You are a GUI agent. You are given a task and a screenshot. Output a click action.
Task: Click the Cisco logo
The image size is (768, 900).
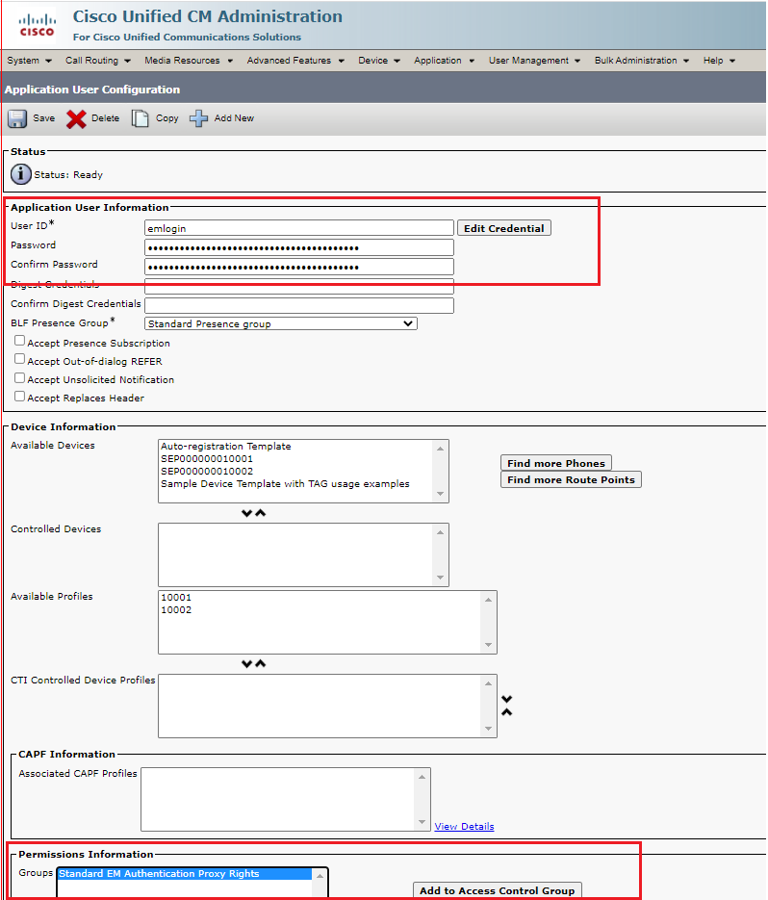(37, 26)
